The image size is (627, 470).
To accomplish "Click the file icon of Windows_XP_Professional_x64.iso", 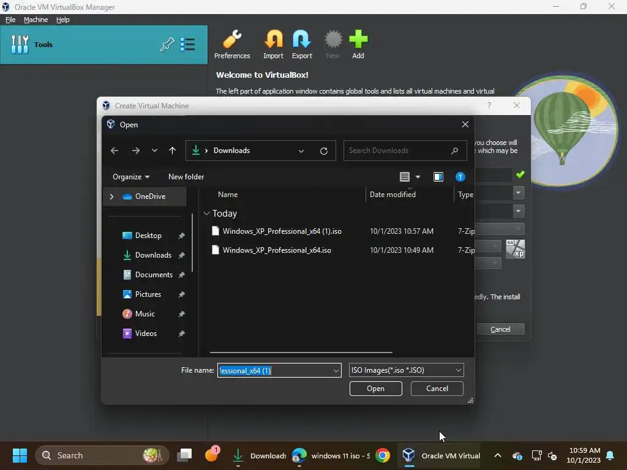I will coord(216,250).
